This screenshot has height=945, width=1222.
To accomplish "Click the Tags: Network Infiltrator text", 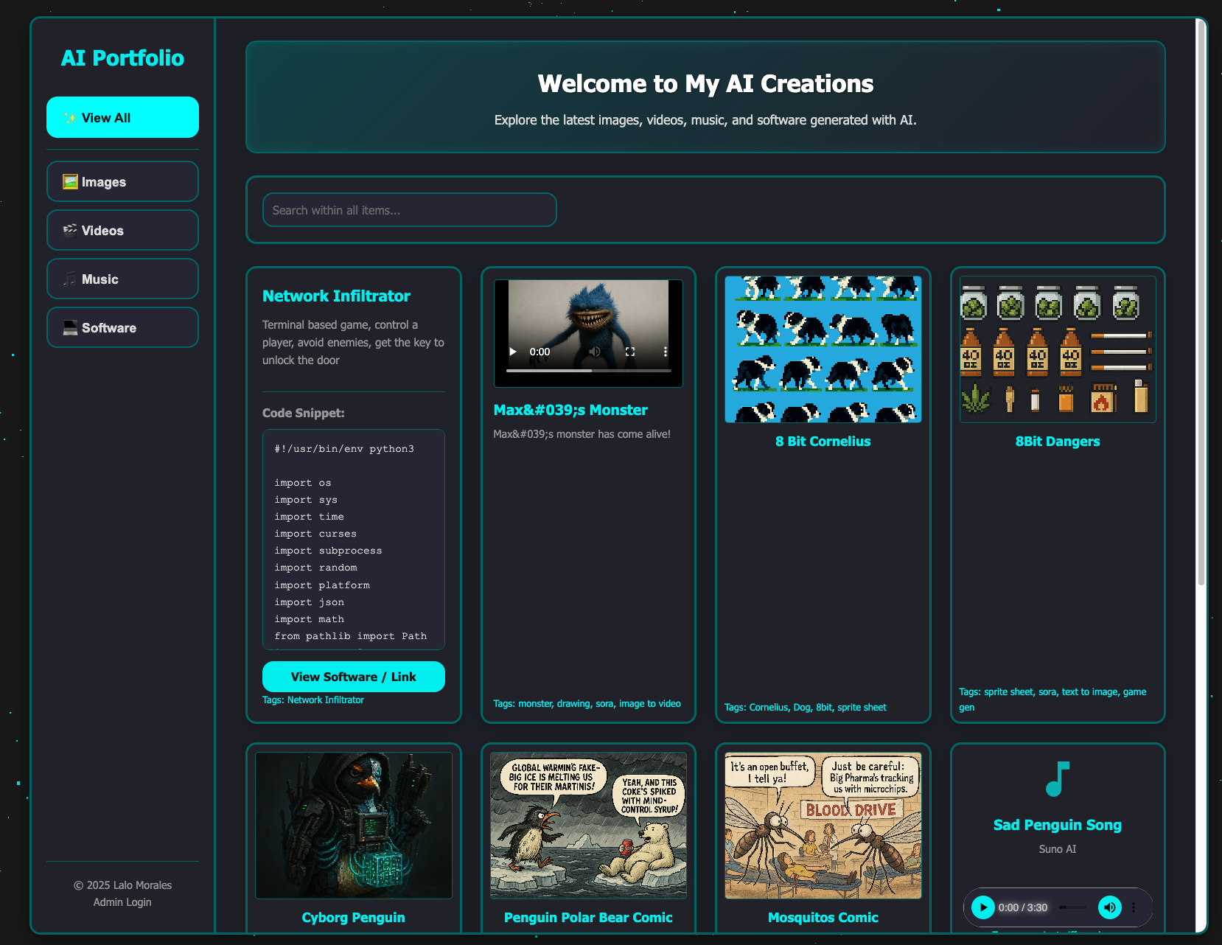I will click(x=313, y=700).
